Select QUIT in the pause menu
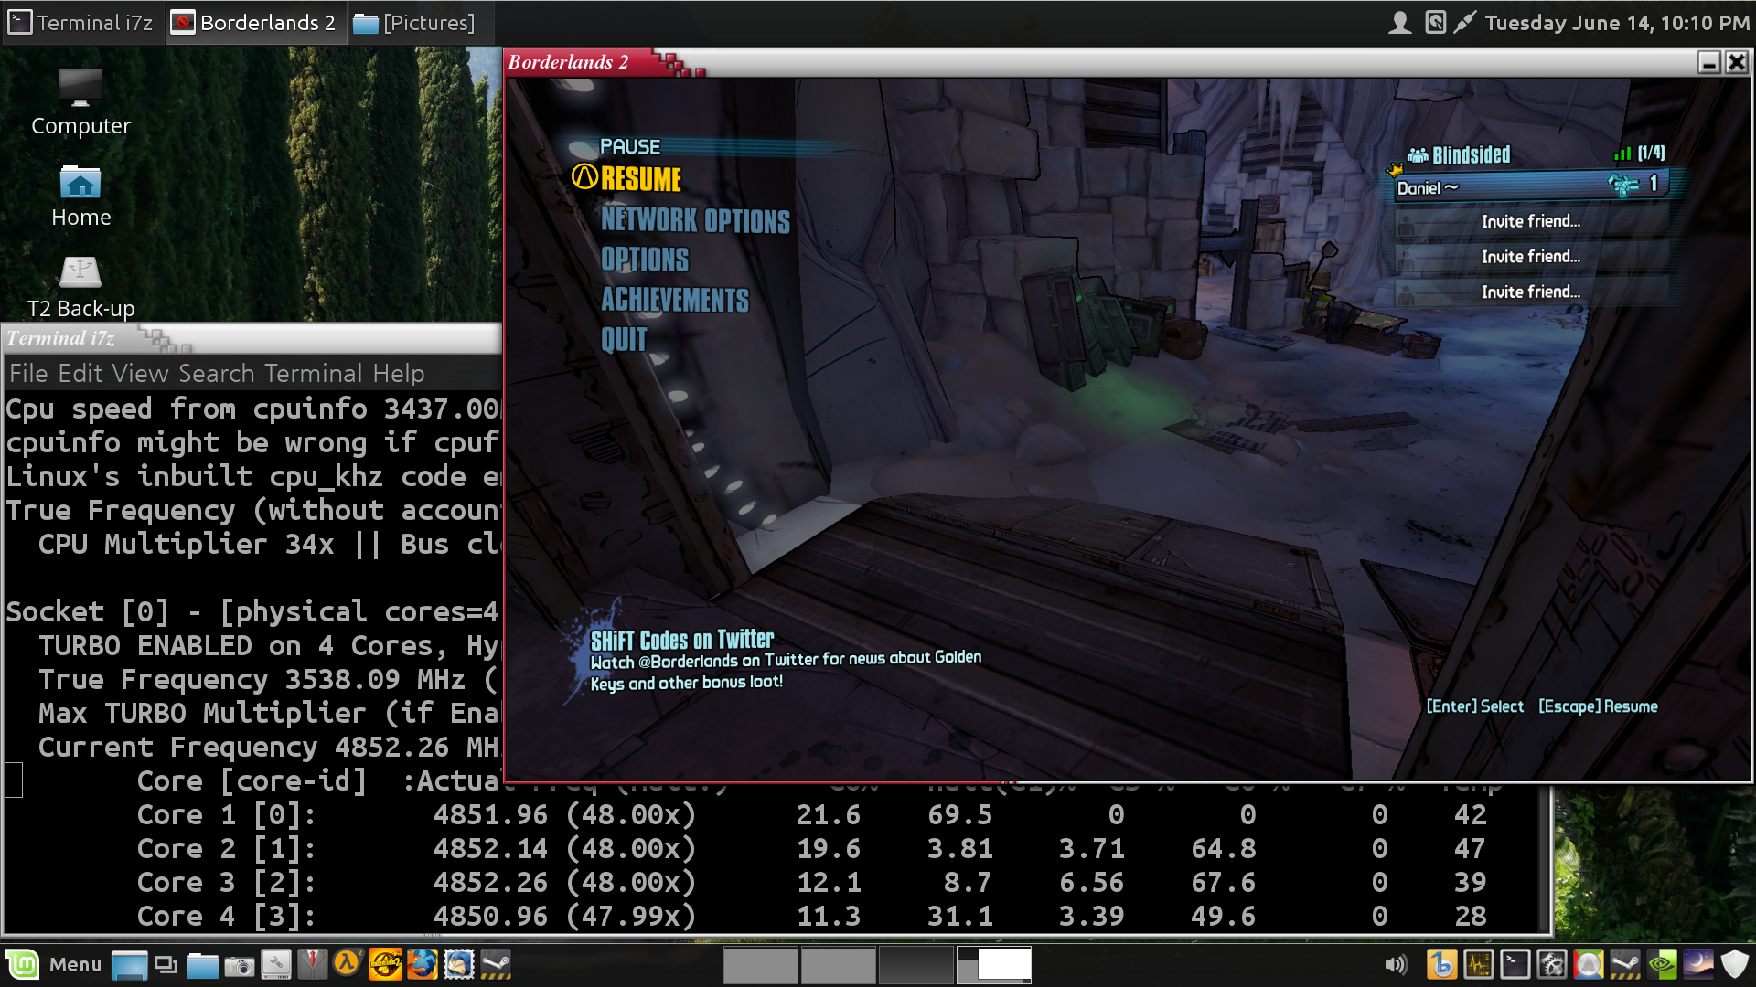The image size is (1756, 987). point(624,340)
